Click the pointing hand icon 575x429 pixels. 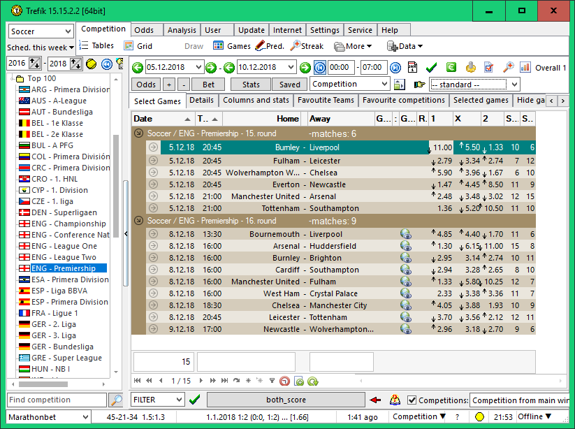pyautogui.click(x=419, y=85)
